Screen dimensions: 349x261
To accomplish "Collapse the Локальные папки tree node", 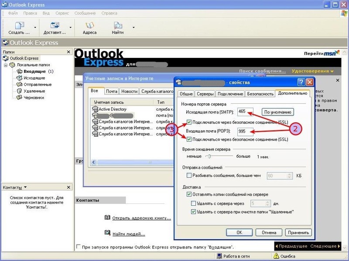I will point(6,65).
